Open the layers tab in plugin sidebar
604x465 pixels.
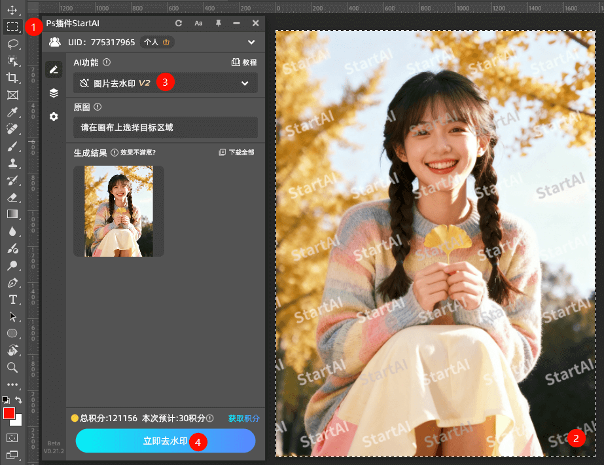coord(54,93)
